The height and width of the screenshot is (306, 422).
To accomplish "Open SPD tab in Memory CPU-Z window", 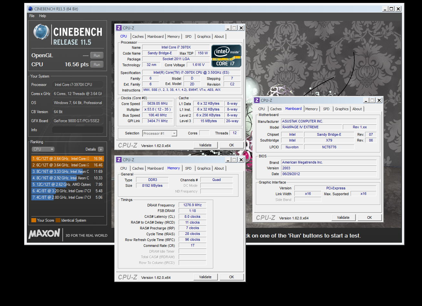I will pos(188,168).
